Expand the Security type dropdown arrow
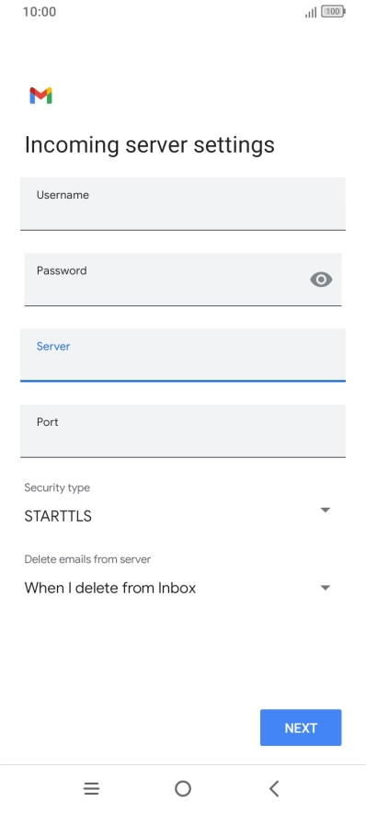Viewport: 366px width, 813px height. click(325, 510)
